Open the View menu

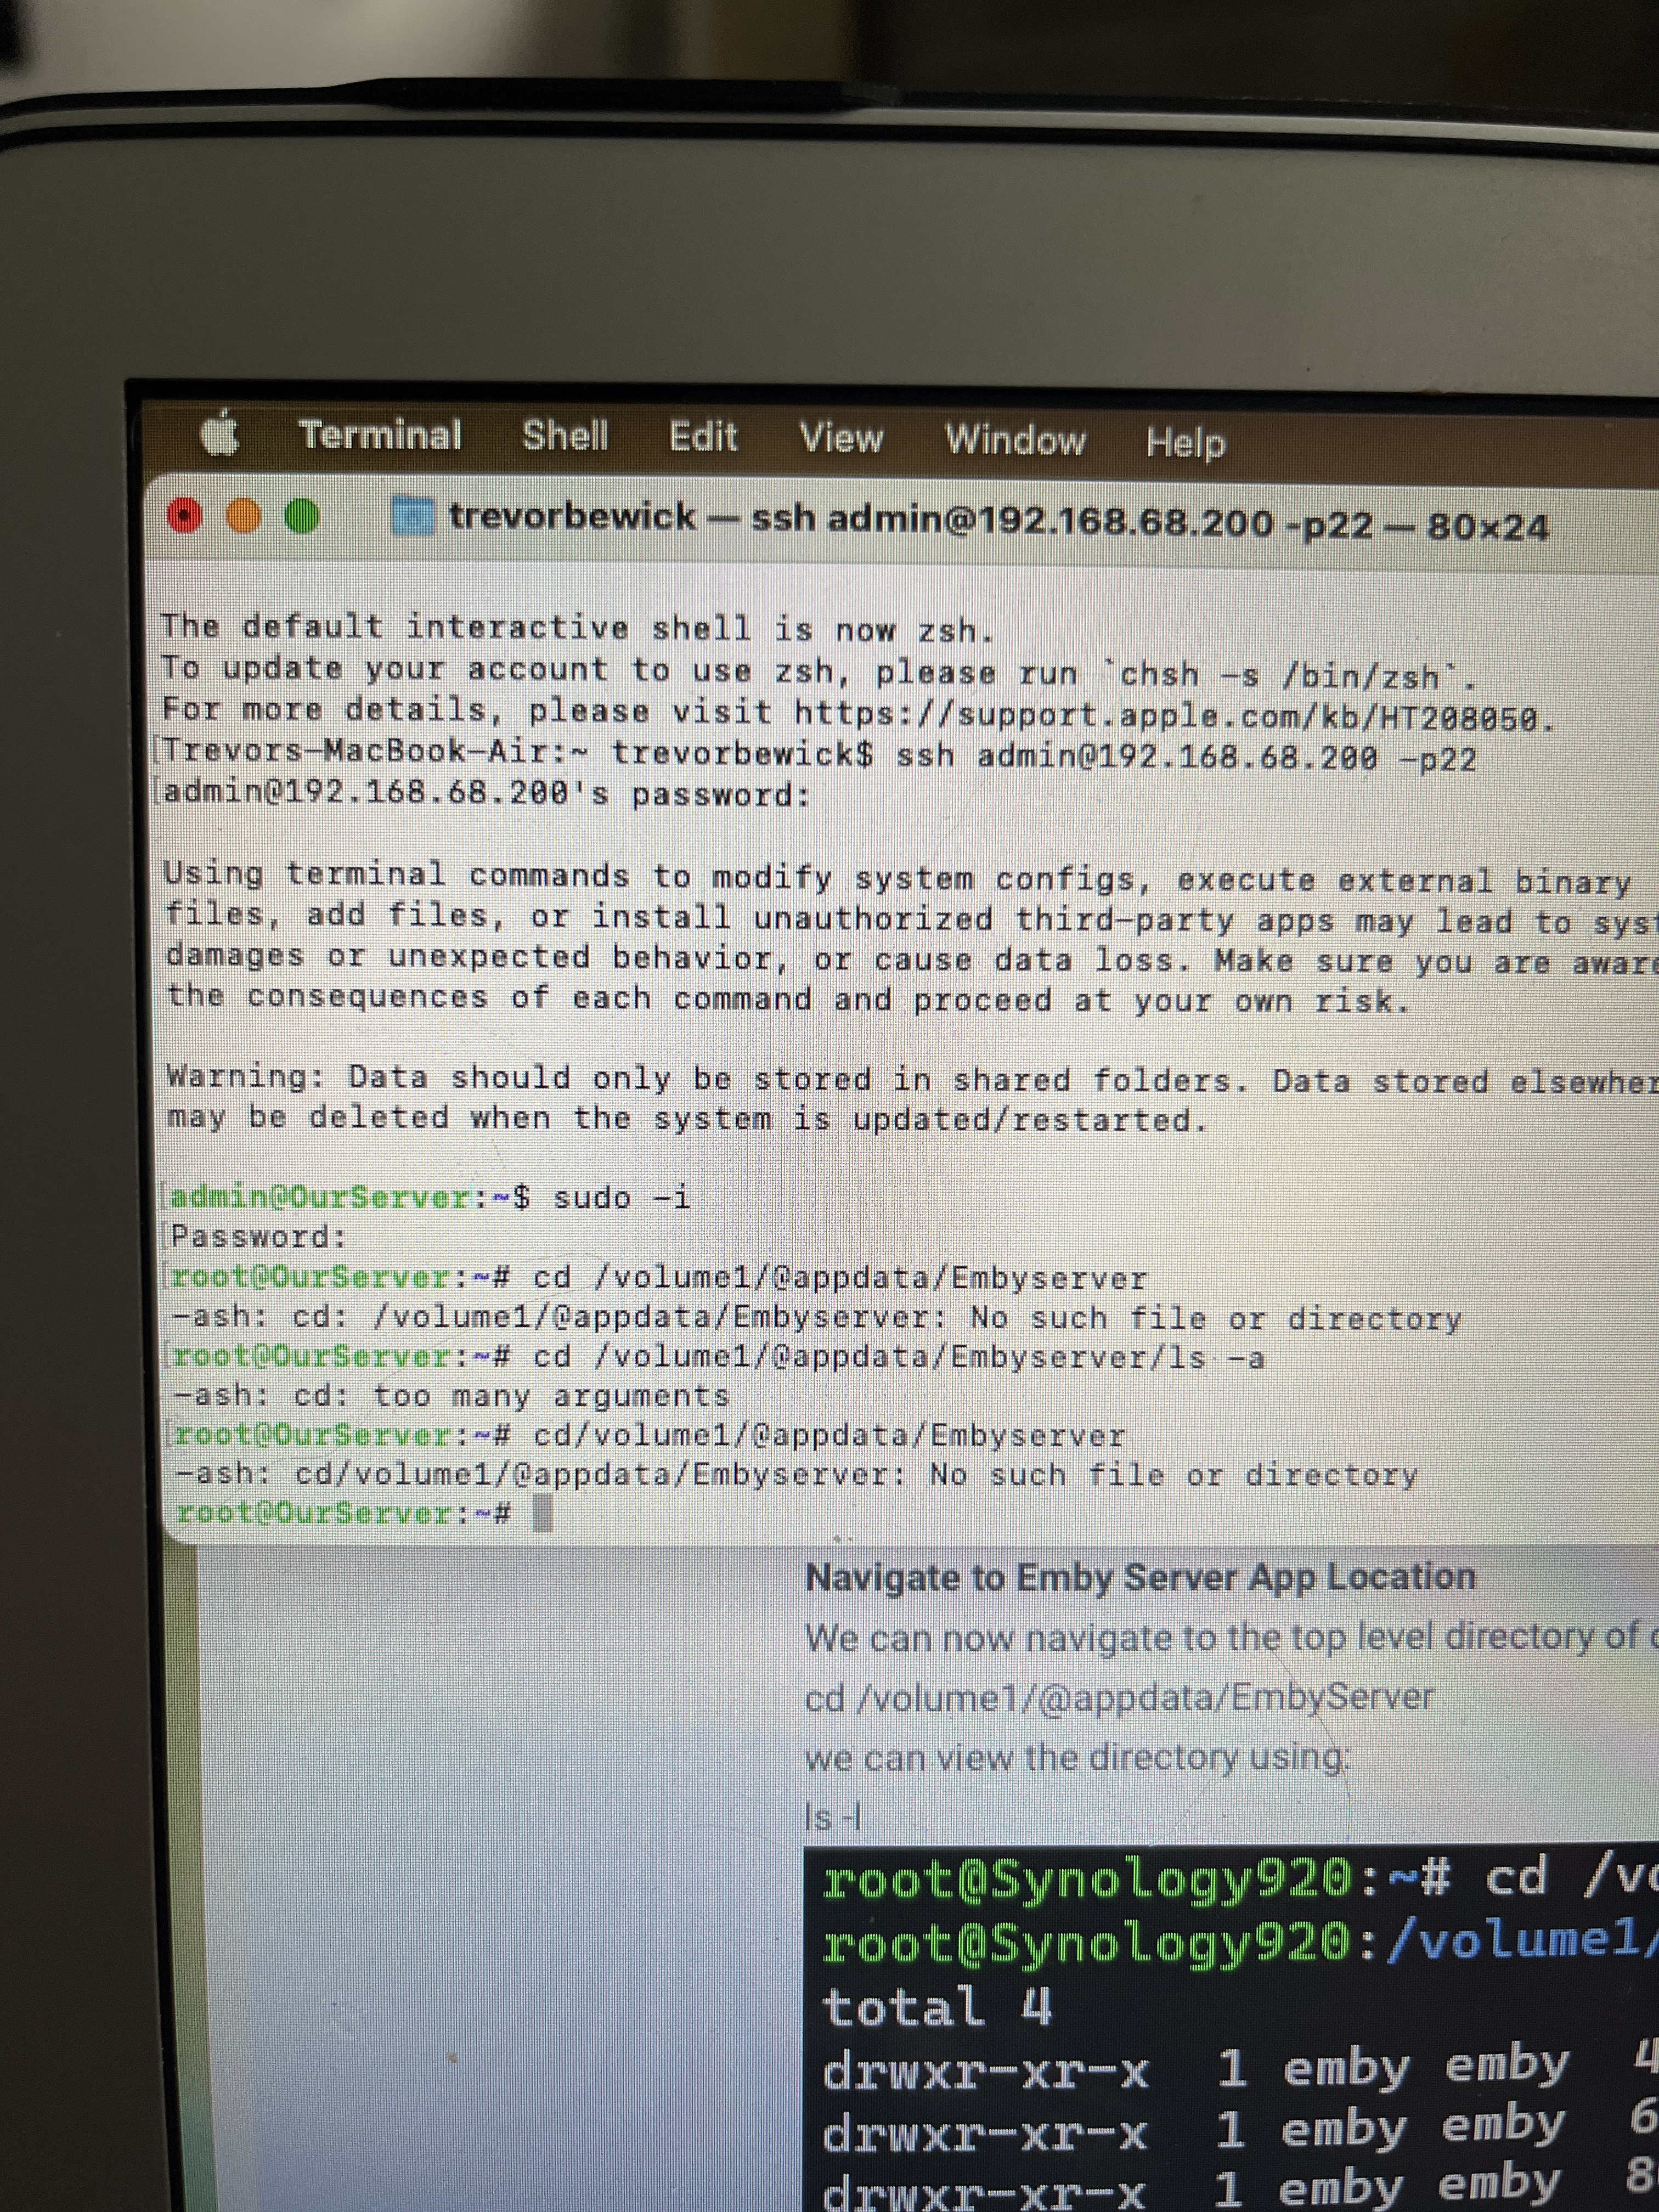(x=841, y=438)
